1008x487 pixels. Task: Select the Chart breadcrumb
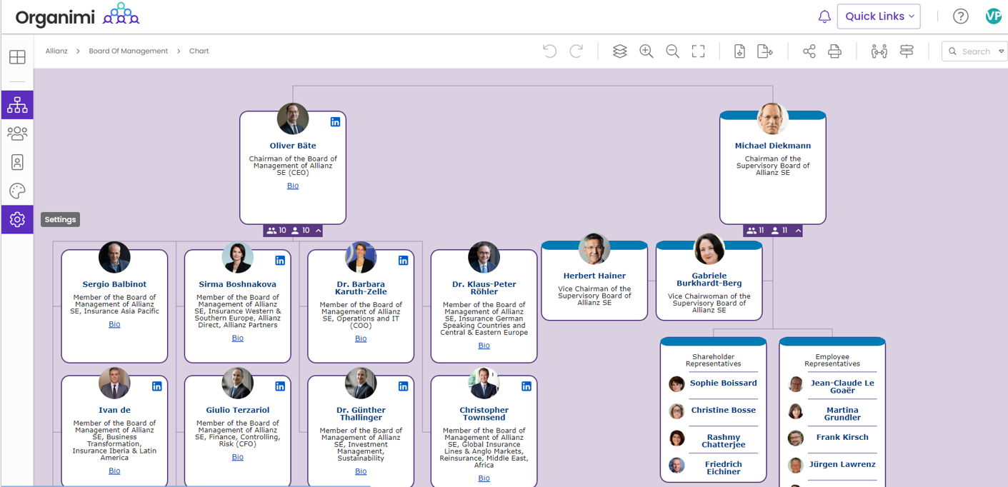[x=199, y=51]
